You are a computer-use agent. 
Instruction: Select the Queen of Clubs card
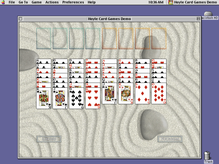click(109, 81)
